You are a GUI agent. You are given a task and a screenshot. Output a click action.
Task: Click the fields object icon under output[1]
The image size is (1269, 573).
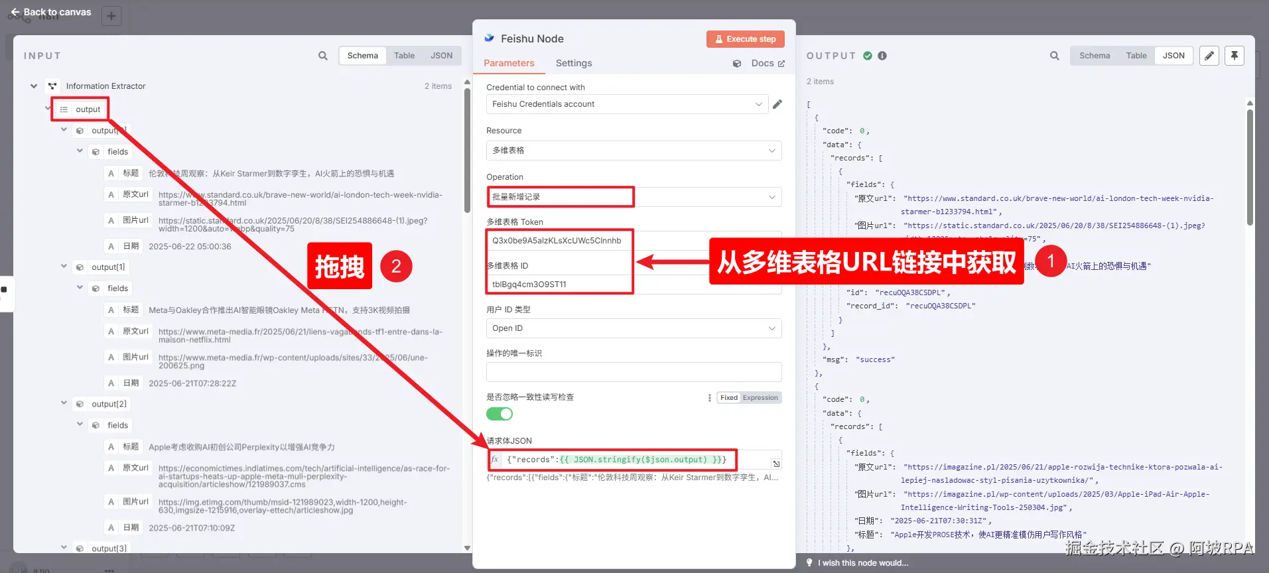pos(96,288)
